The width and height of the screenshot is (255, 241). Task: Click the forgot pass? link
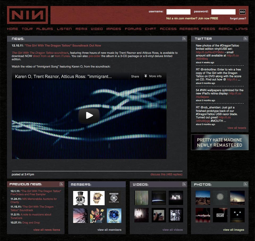coord(238,19)
